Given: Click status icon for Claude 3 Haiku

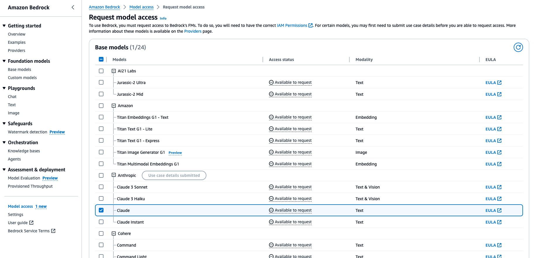Looking at the screenshot, I should 271,199.
